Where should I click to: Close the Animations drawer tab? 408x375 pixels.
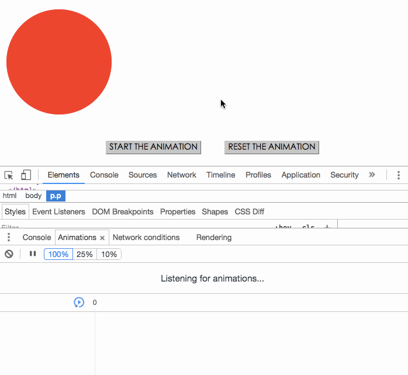[102, 238]
